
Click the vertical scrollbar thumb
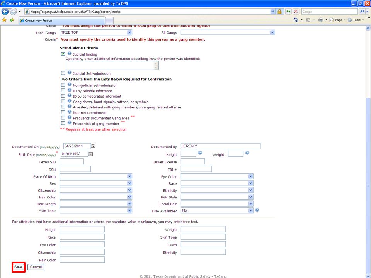368,186
